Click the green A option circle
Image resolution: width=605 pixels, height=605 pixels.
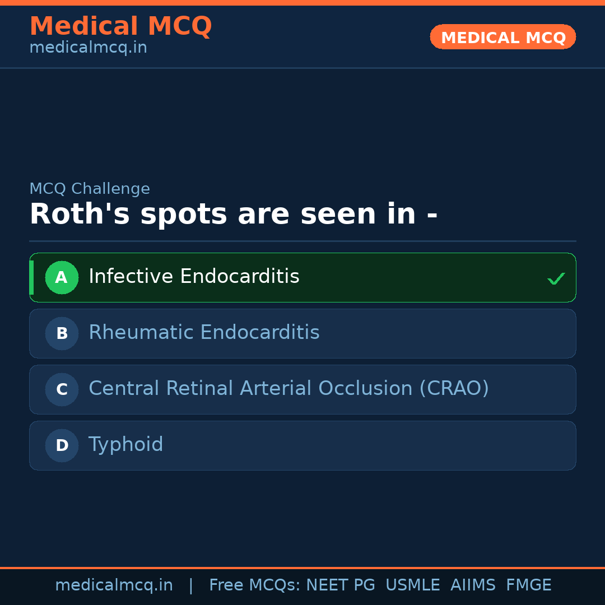pyautogui.click(x=62, y=277)
